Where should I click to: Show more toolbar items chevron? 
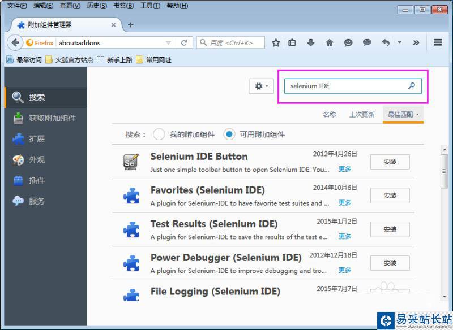416,42
